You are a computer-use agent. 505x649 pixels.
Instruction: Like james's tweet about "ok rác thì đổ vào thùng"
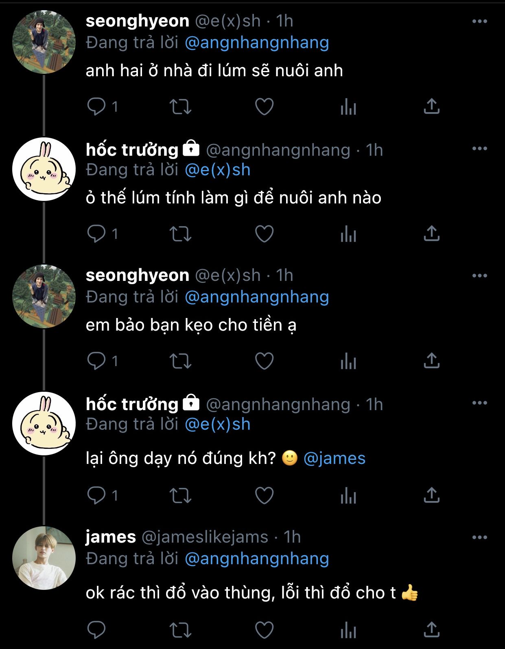click(264, 630)
